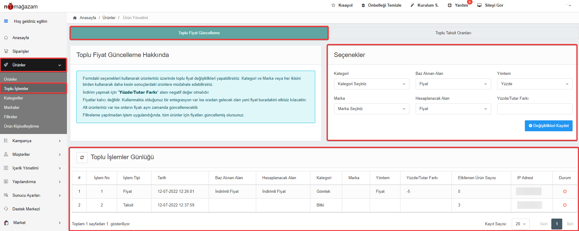Click Anasayfa breadcrumb link

[x=88, y=18]
